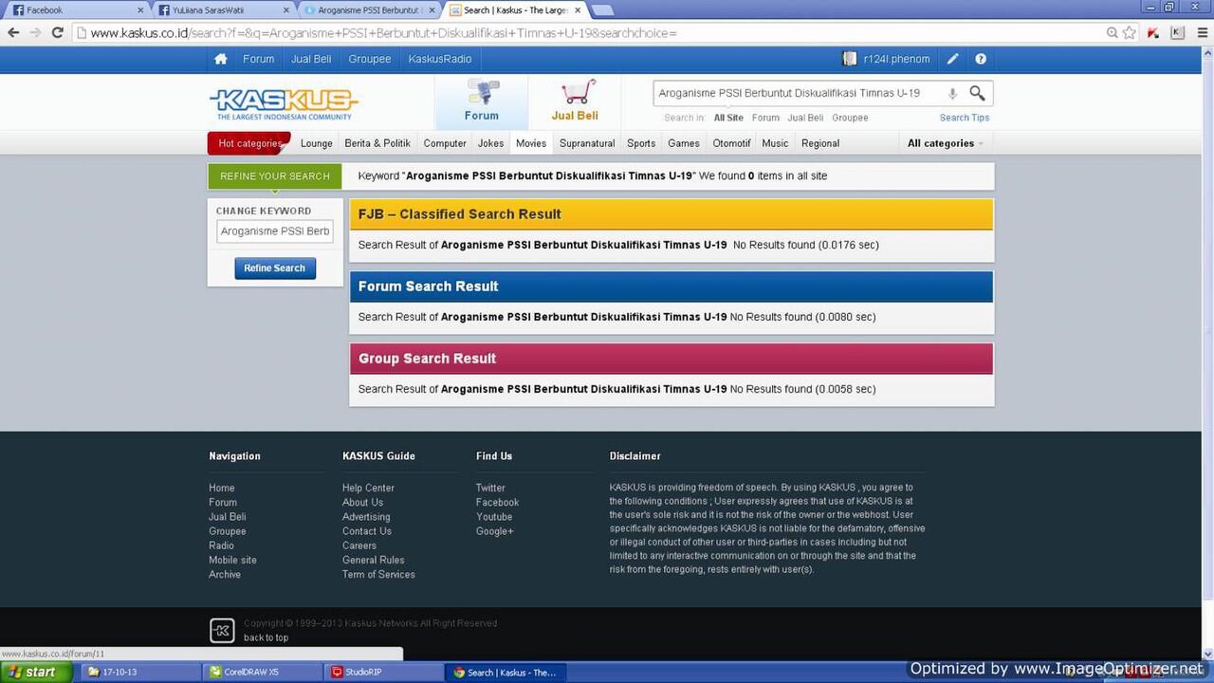Image resolution: width=1214 pixels, height=683 pixels.
Task: Bookmark this page with the star icon
Action: (1130, 32)
